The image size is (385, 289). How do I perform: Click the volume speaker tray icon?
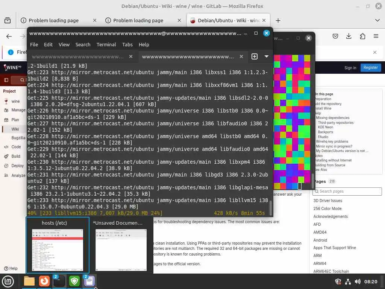pos(358,281)
